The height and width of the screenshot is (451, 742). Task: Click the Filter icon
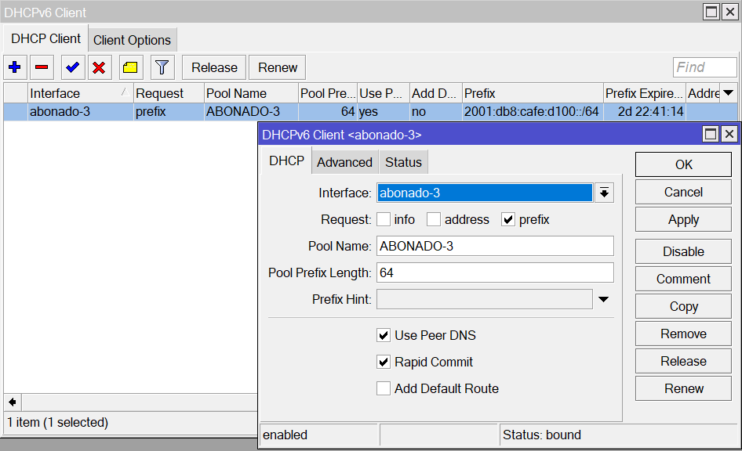pyautogui.click(x=161, y=67)
